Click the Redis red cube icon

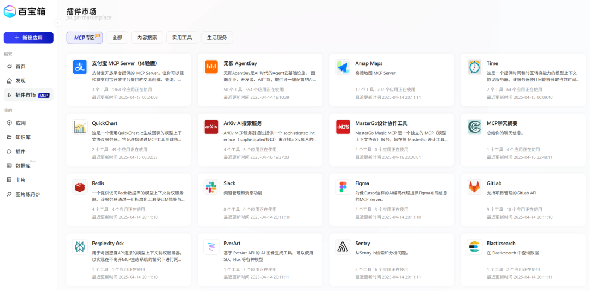[80, 187]
